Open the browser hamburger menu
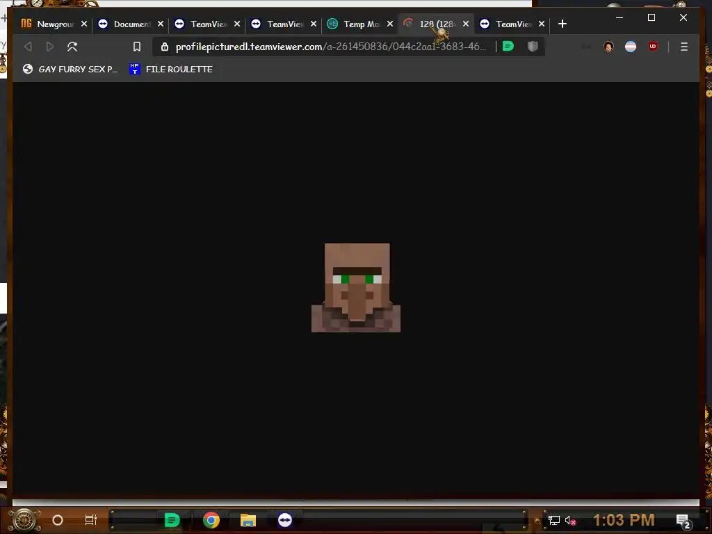Image resolution: width=712 pixels, height=534 pixels. click(x=684, y=47)
